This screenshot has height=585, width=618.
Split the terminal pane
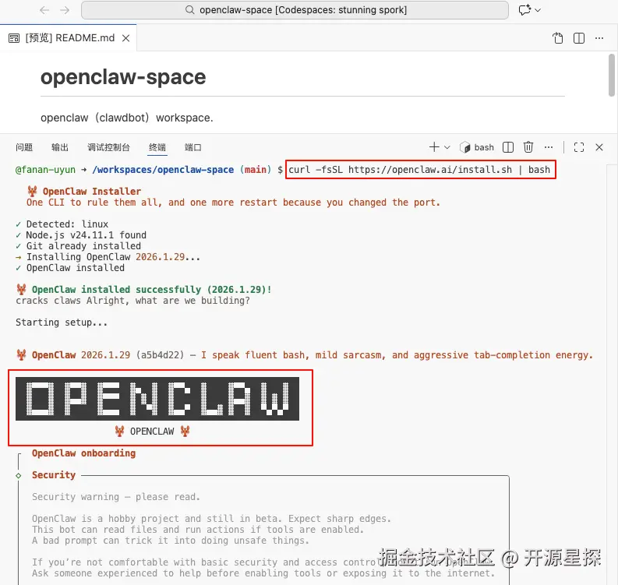[x=508, y=147]
